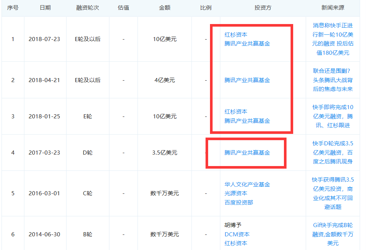
Task: Open 腾讯产业共赢基金 link in the E轮 row 3
Action: 247,121
